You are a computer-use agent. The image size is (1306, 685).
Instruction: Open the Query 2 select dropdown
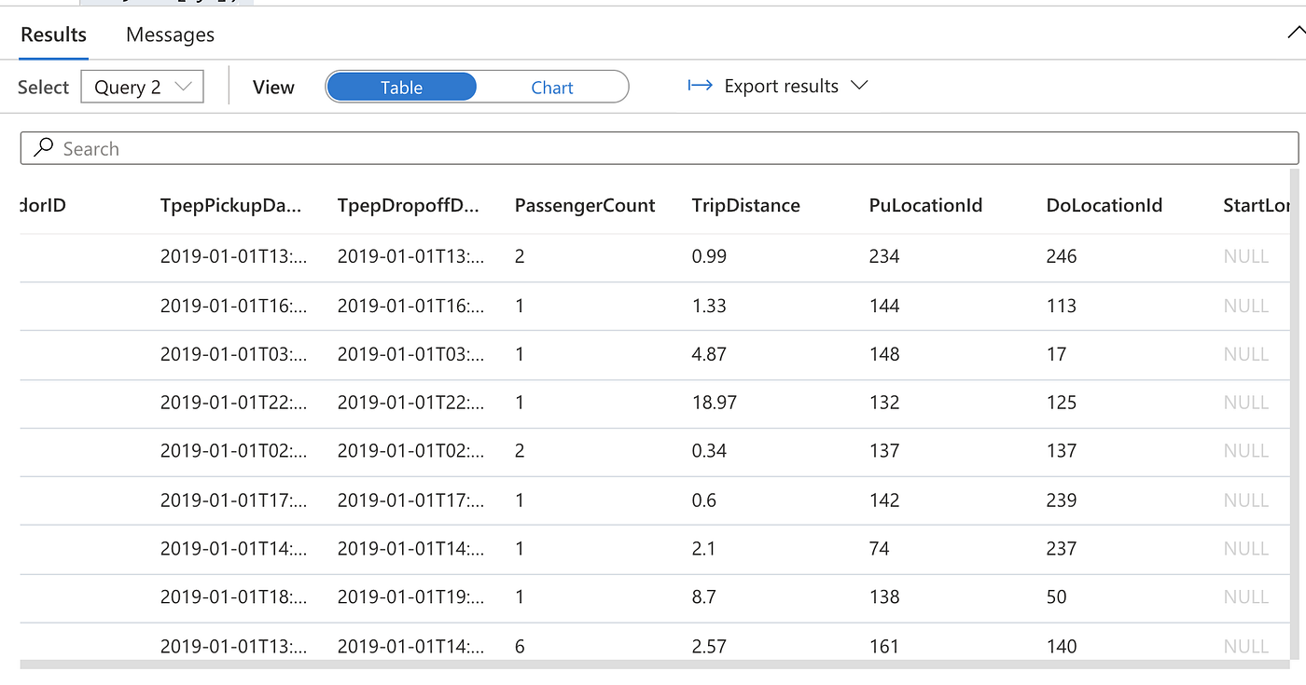(x=142, y=87)
